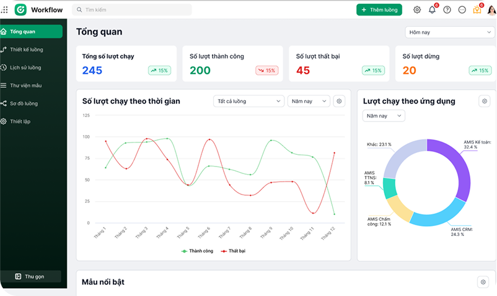Toggle Thất bại series in chart legend

(233, 251)
